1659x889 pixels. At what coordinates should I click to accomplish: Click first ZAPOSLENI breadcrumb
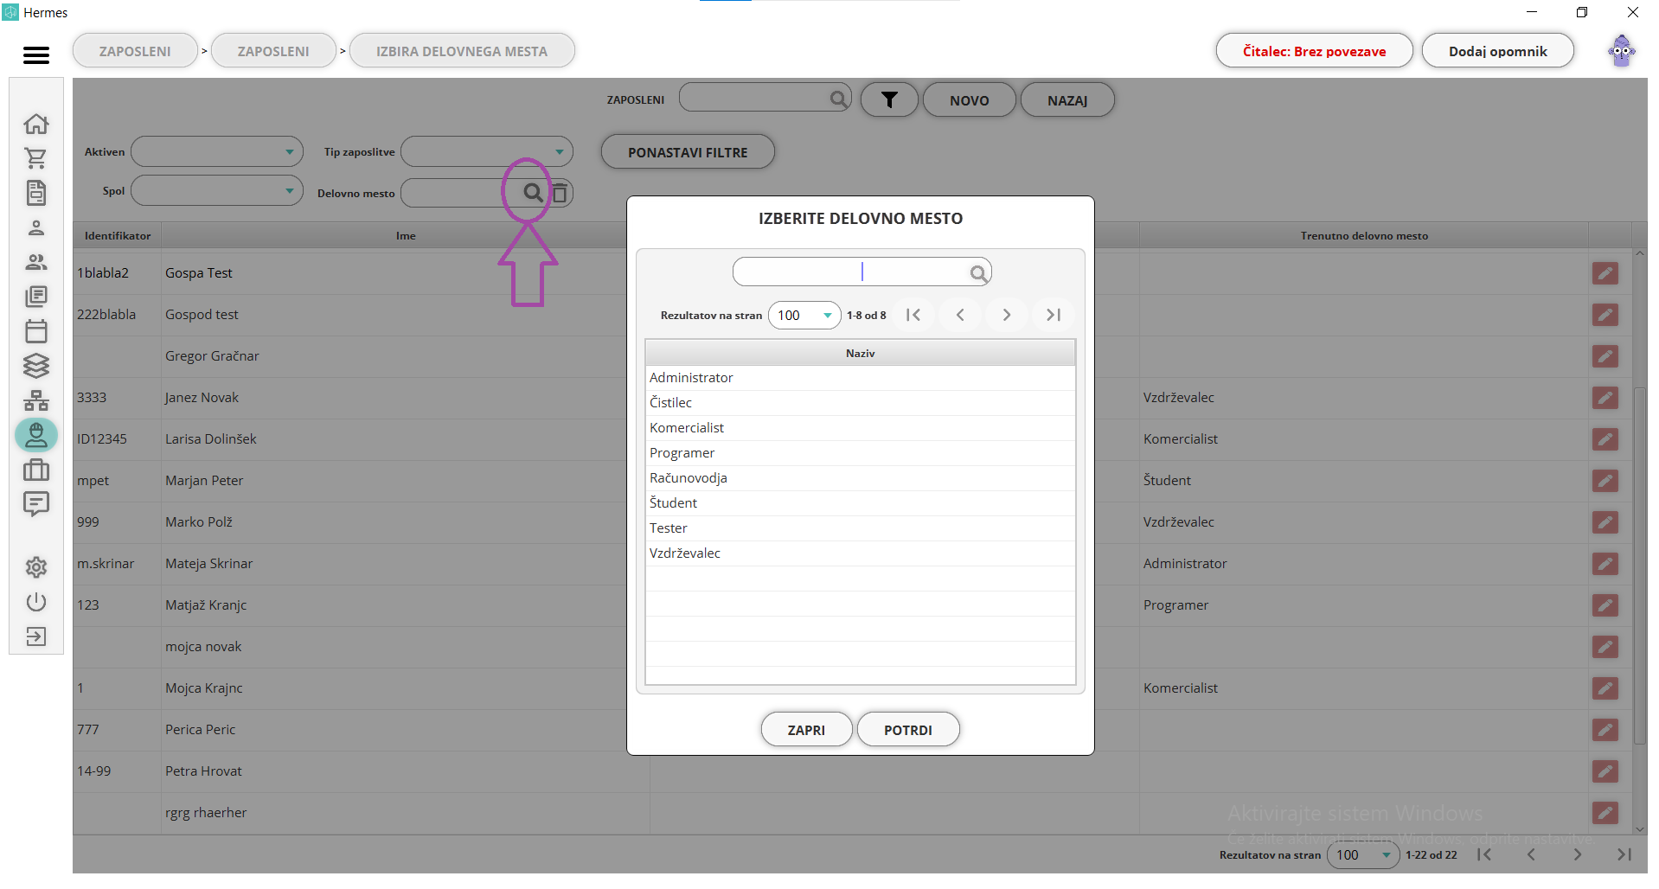pyautogui.click(x=135, y=51)
